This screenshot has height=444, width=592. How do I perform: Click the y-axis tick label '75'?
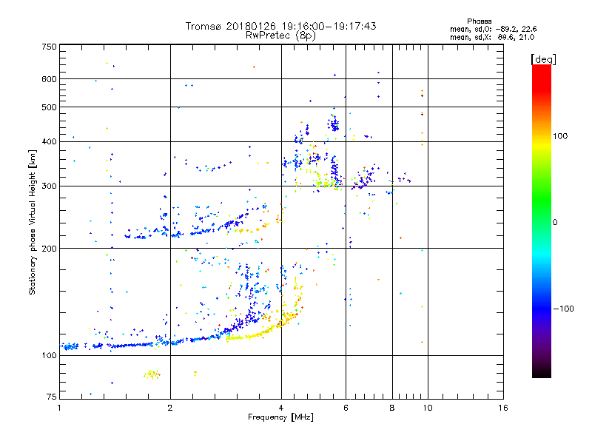coord(52,397)
